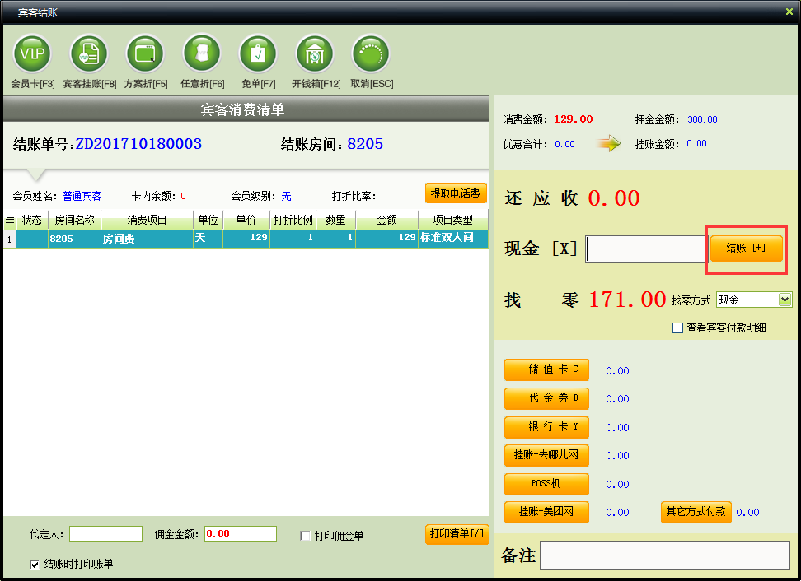Select the 储值卡 C payment button
The width and height of the screenshot is (801, 581).
[546, 370]
